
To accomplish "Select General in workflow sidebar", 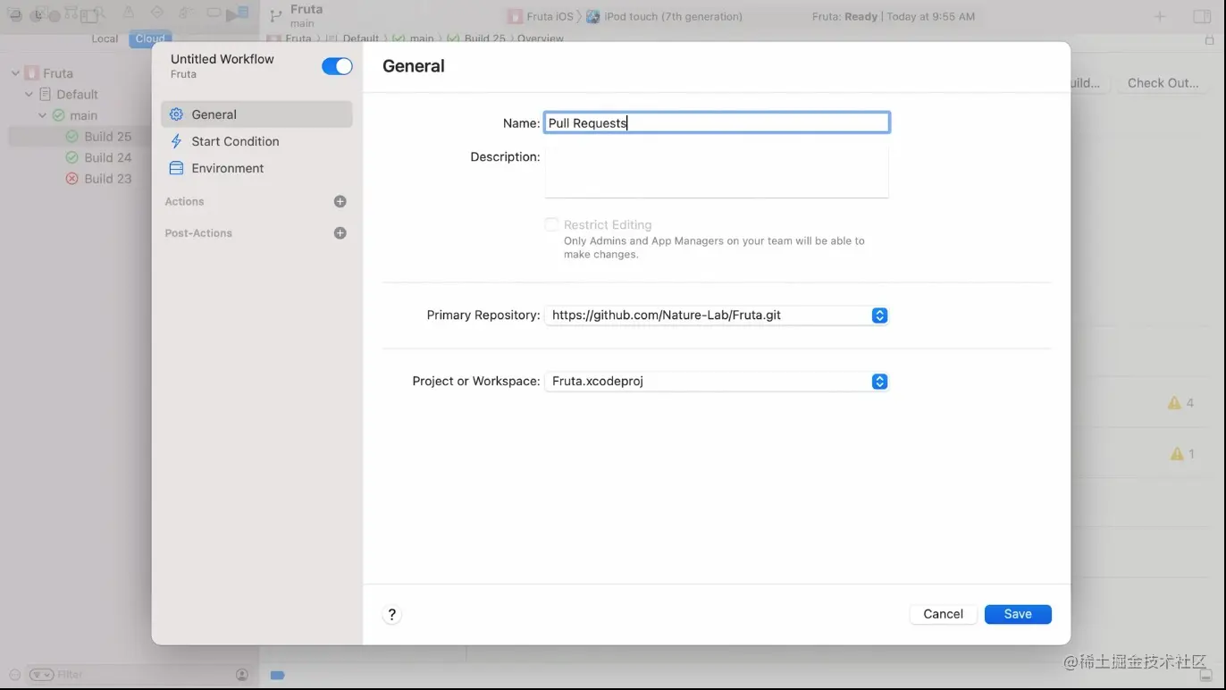I will [256, 114].
